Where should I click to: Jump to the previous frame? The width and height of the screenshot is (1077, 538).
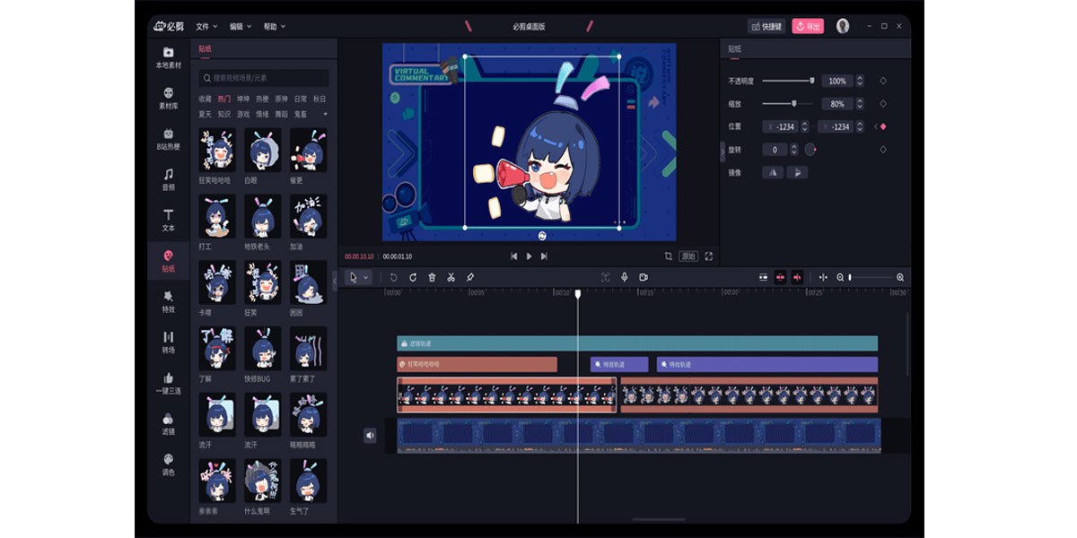point(513,256)
